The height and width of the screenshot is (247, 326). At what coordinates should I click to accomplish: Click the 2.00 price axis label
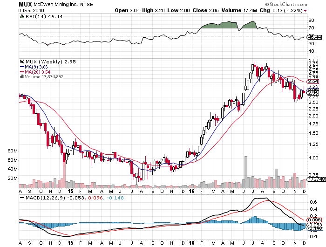pos(313,116)
